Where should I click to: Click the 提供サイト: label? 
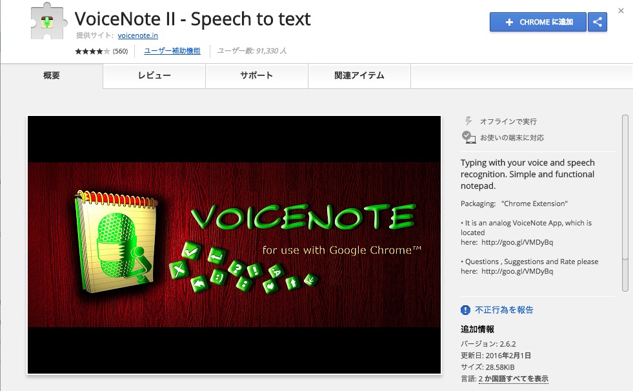tap(95, 35)
